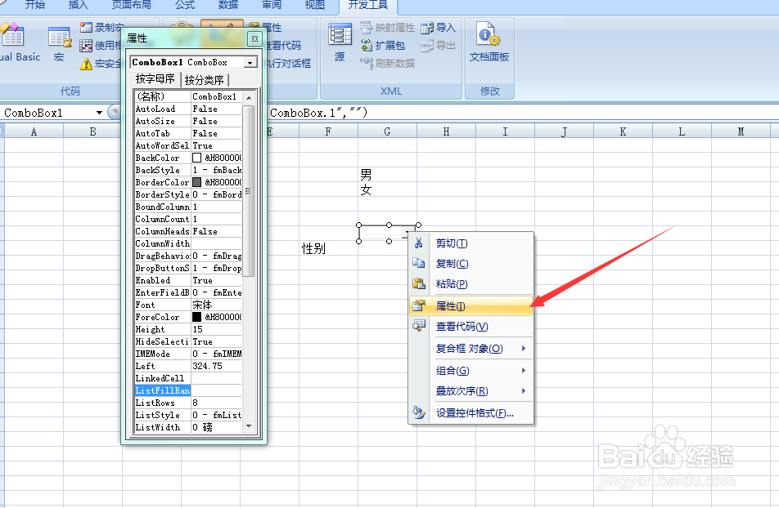This screenshot has height=508, width=779.
Task: Click 映射属性 in the XML group
Action: pos(388,27)
